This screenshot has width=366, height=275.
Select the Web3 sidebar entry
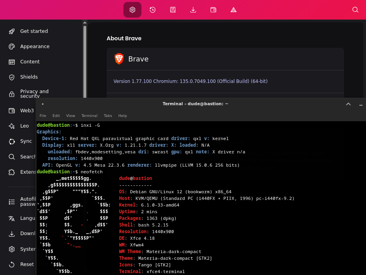tap(21, 110)
